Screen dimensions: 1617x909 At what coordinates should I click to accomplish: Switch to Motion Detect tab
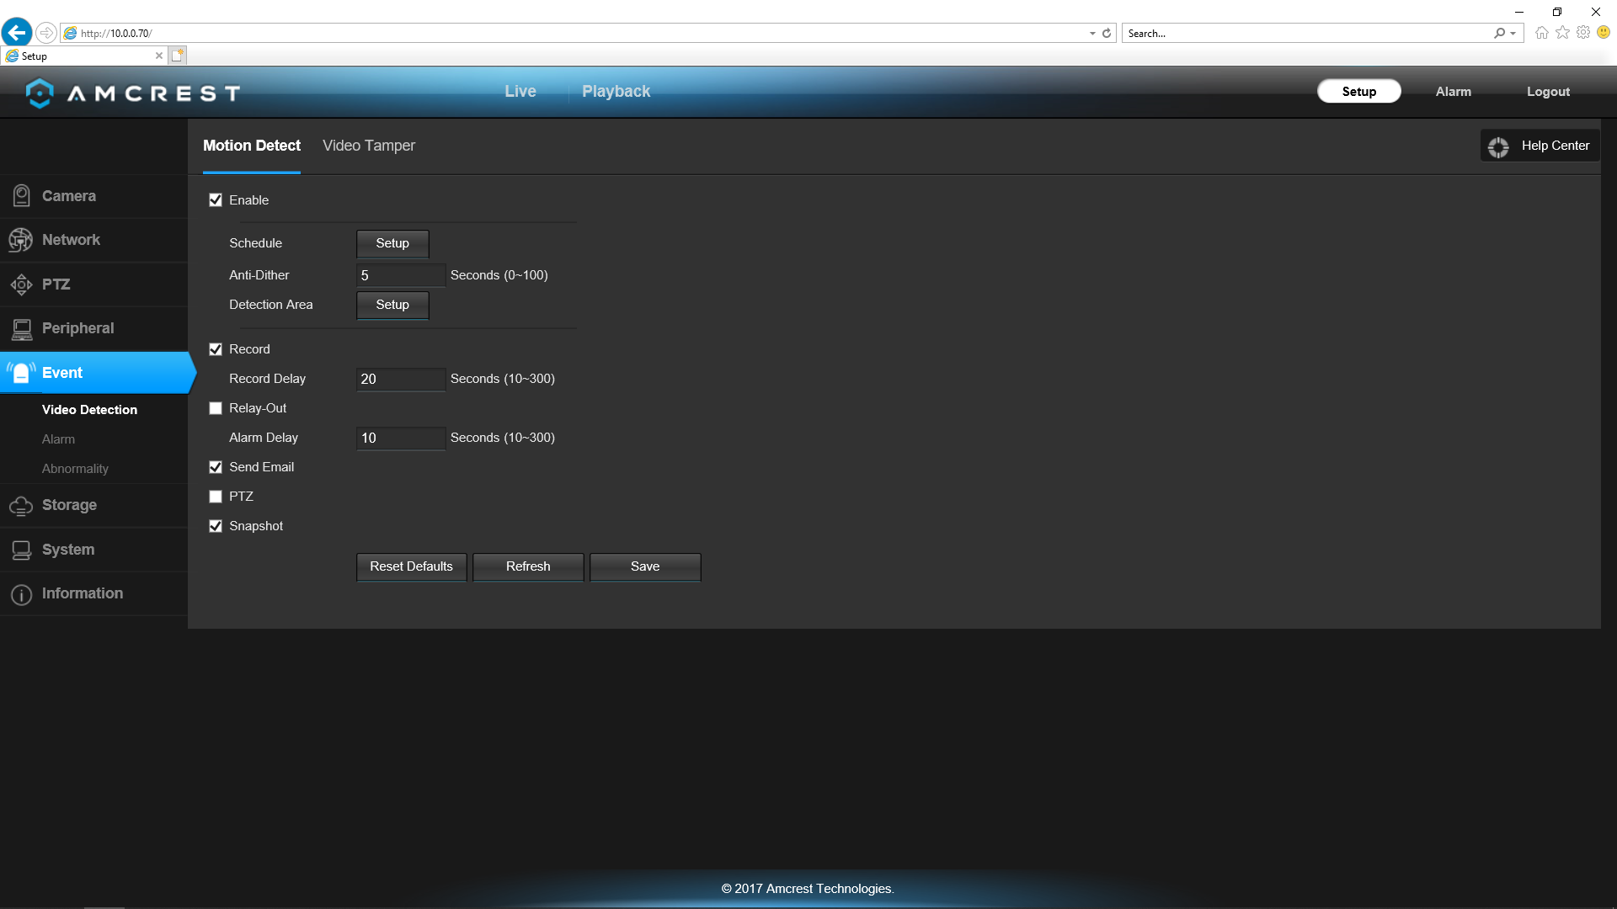tap(251, 146)
